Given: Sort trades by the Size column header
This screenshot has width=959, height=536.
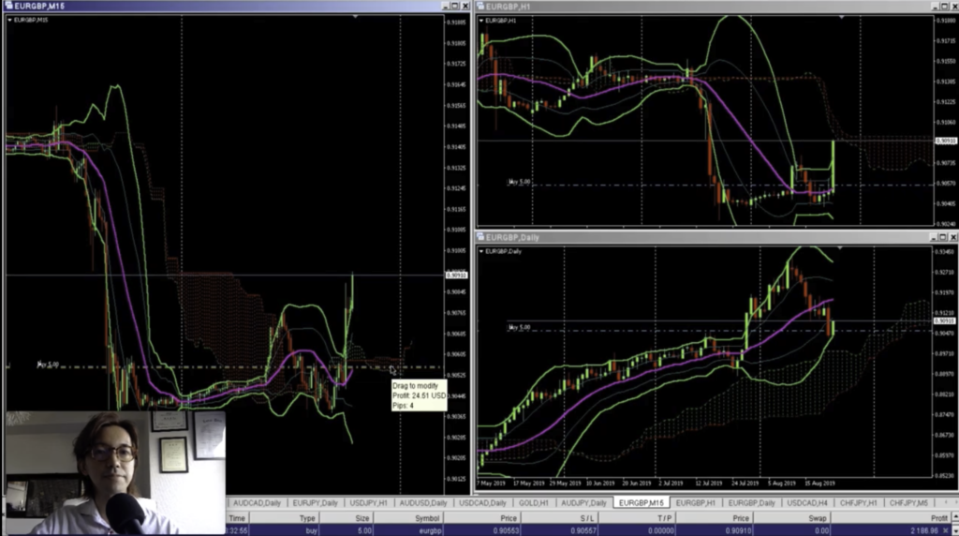Looking at the screenshot, I should click(346, 518).
